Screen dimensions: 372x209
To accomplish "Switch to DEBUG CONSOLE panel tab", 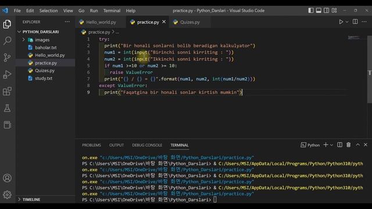I will click(x=147, y=145).
